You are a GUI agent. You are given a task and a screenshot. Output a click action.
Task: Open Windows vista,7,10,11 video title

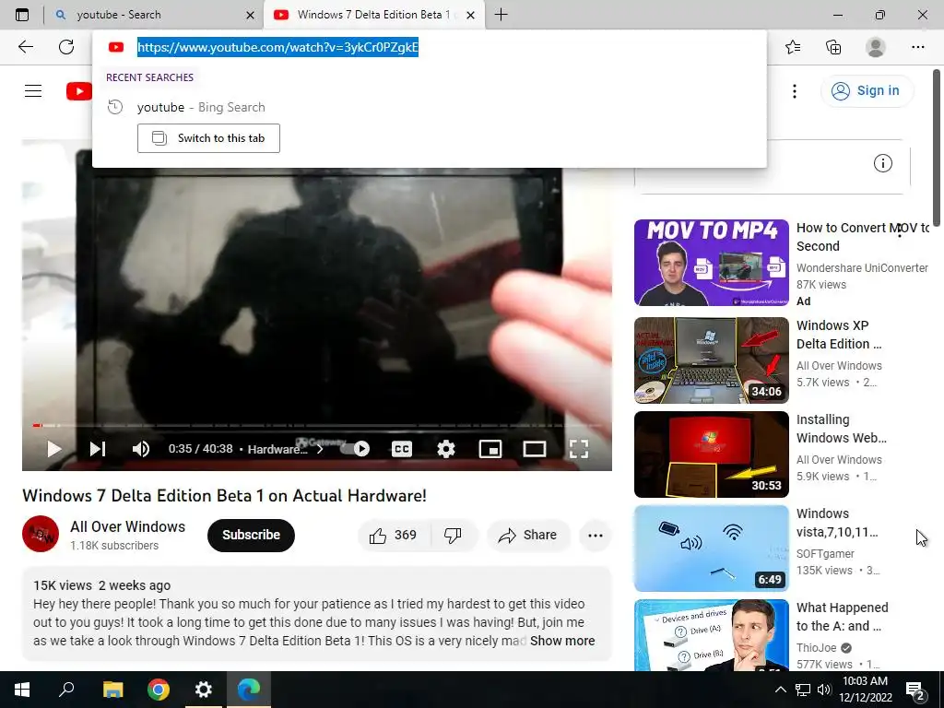837,523
